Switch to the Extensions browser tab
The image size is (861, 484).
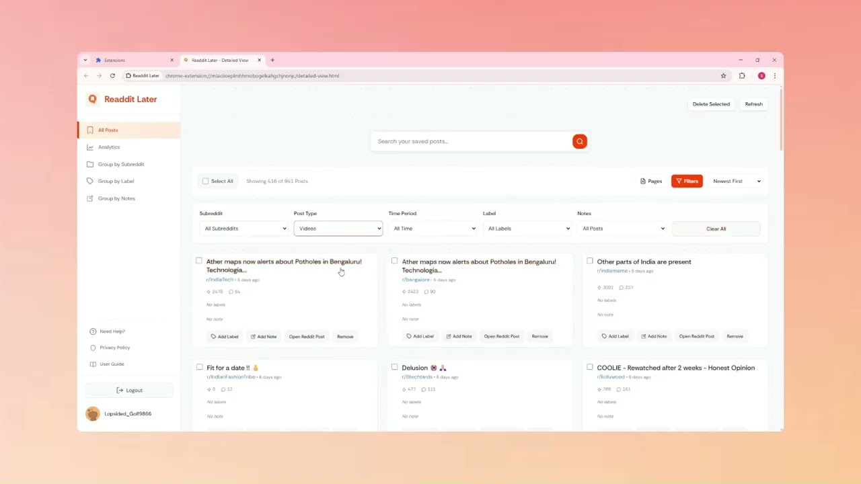click(x=135, y=60)
